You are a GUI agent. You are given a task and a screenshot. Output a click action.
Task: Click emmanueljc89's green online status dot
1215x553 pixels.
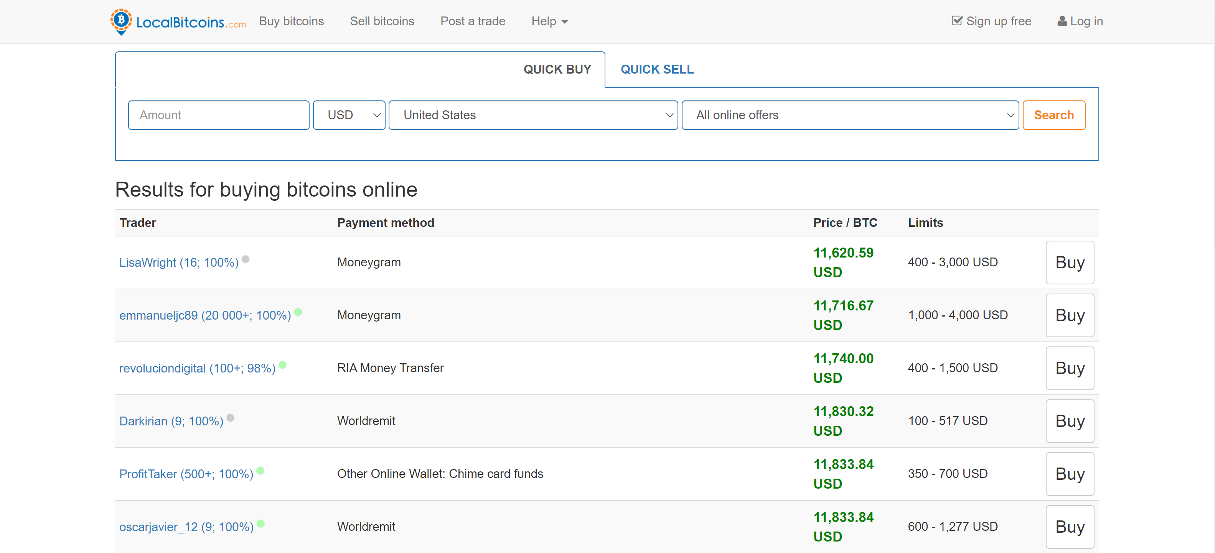(x=298, y=312)
